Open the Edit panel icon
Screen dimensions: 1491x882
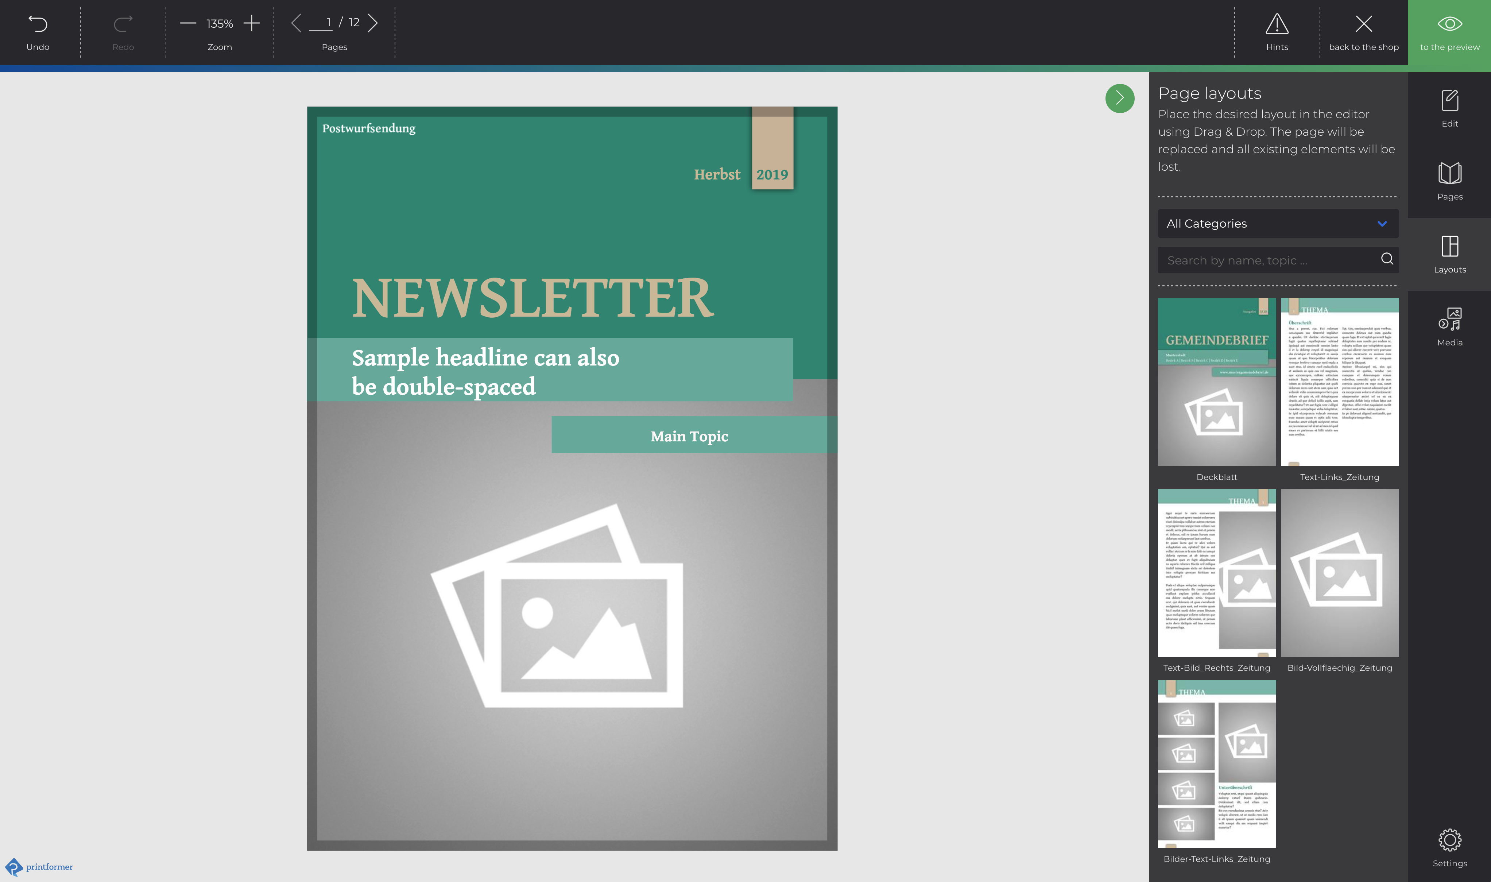tap(1449, 101)
